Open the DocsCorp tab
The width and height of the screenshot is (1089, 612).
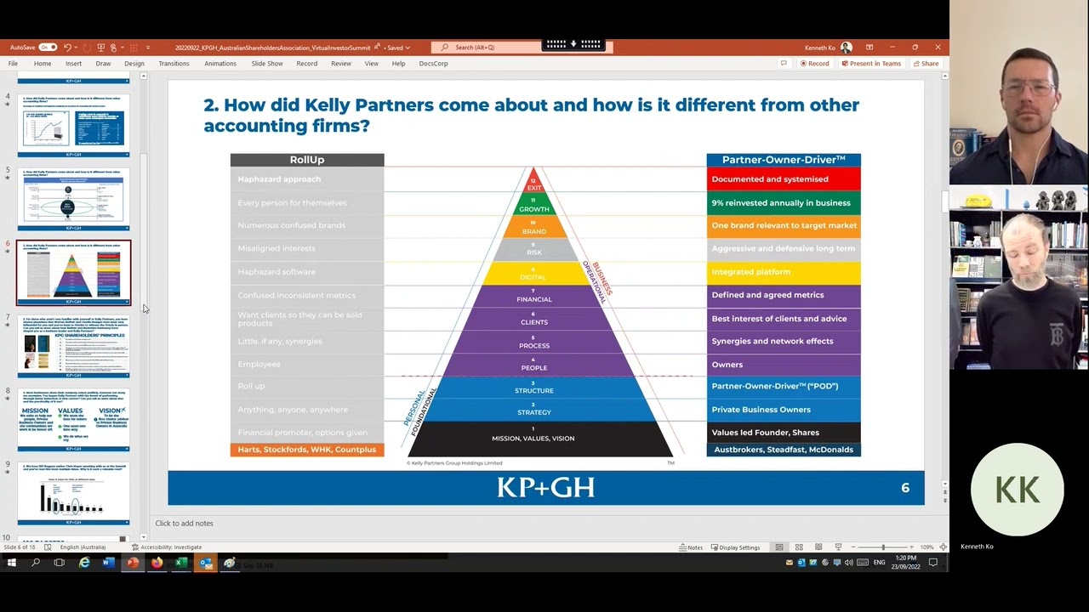pos(433,64)
